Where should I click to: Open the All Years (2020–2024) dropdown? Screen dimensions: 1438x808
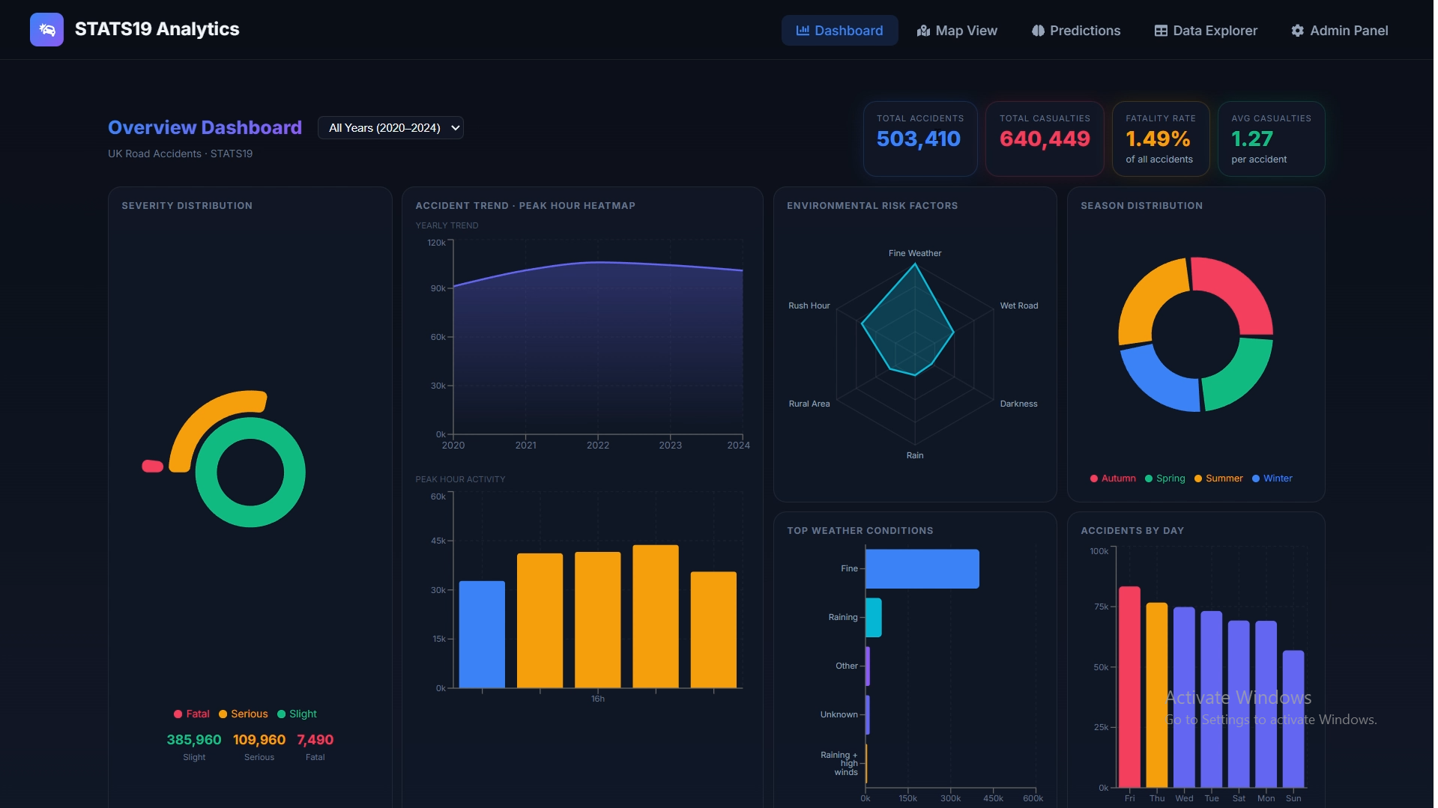[x=390, y=128]
